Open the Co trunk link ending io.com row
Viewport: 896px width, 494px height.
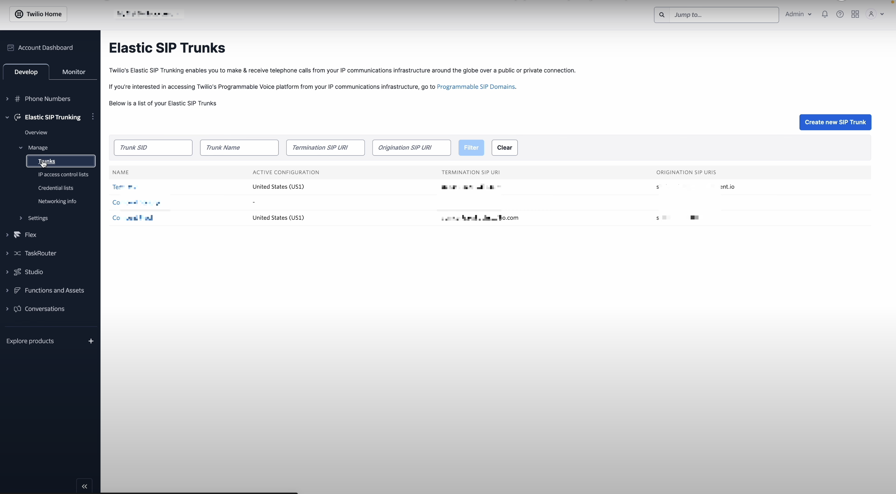point(132,218)
